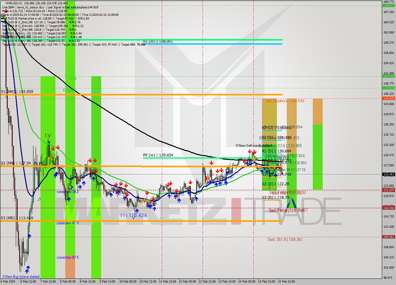Click the '6 Feb 2024' date label
Screen dimensions: 396x285
pyautogui.click(x=7, y=282)
